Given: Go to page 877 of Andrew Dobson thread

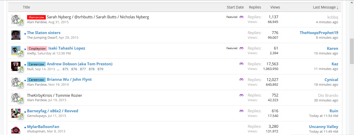Looking at the screenshot, I should pos(83,69).
